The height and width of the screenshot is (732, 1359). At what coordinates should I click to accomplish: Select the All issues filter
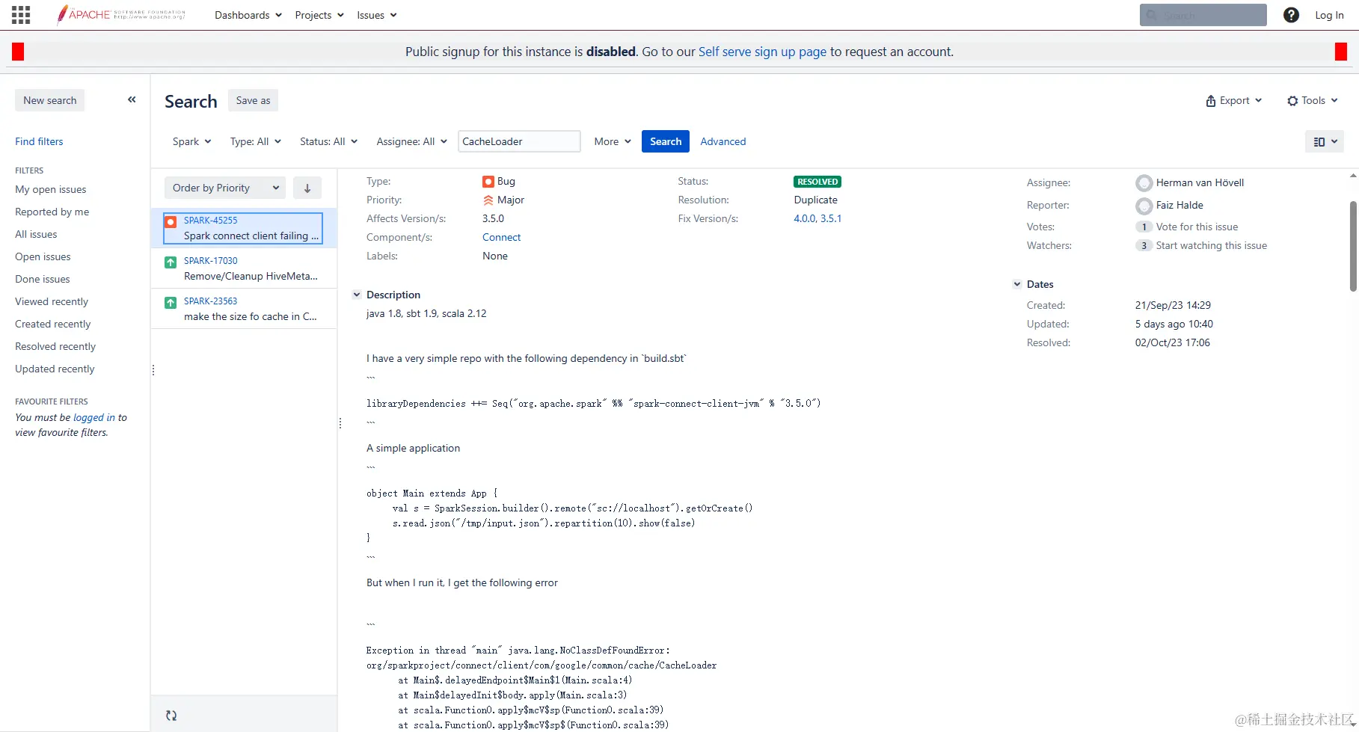point(36,234)
